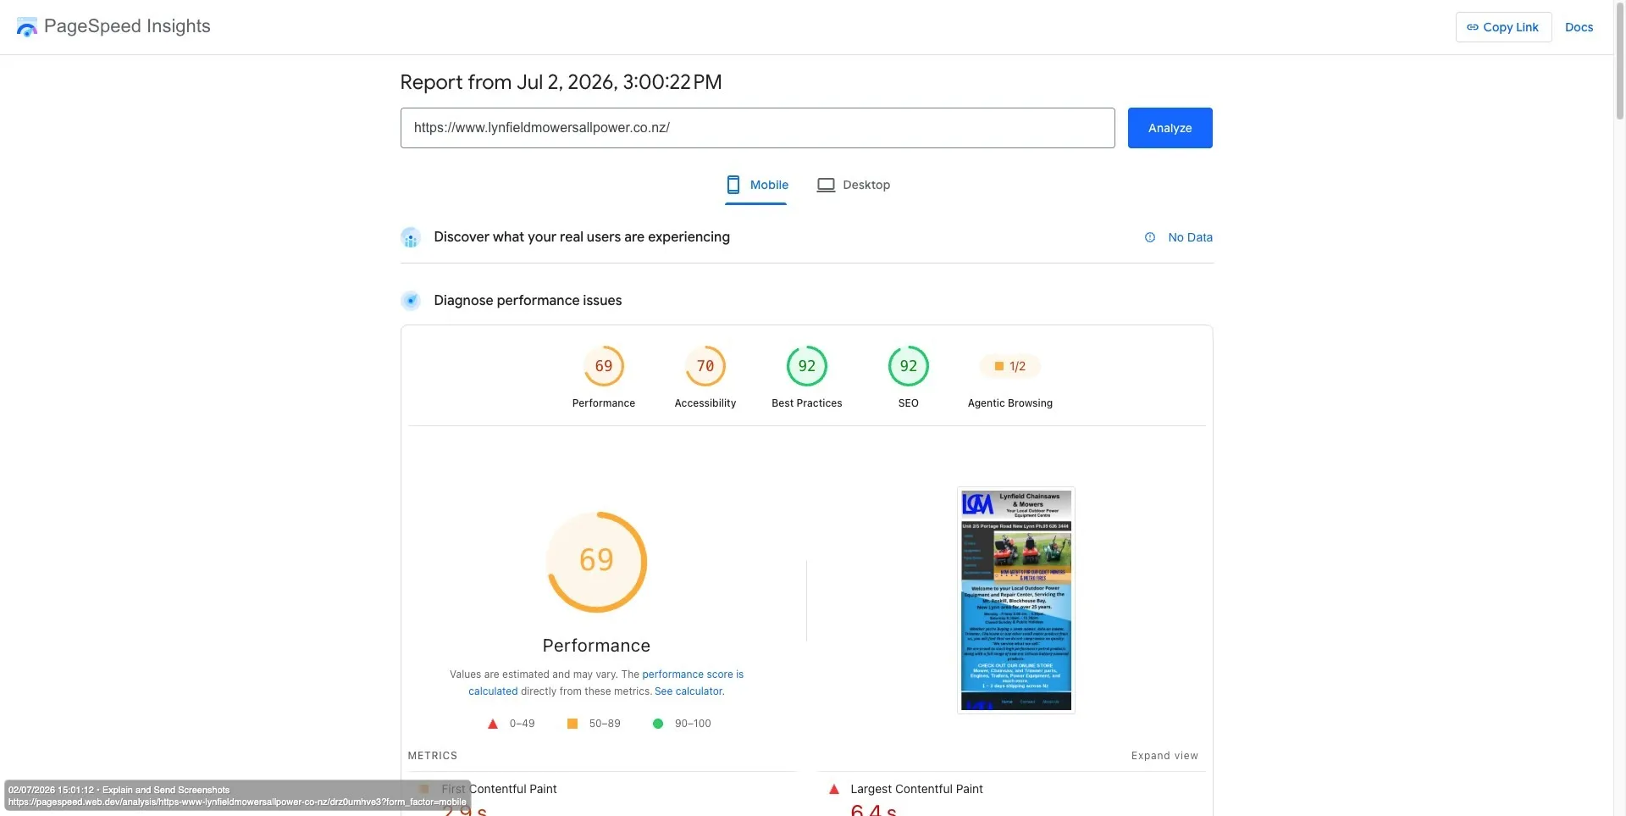Jump to the Accessibility score gauge 70
1626x816 pixels.
tap(705, 366)
